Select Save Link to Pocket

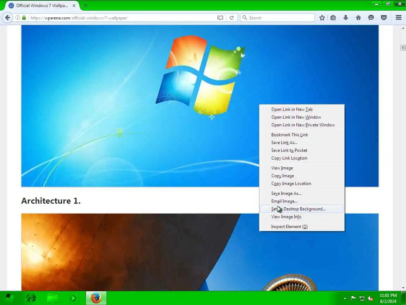click(302, 150)
